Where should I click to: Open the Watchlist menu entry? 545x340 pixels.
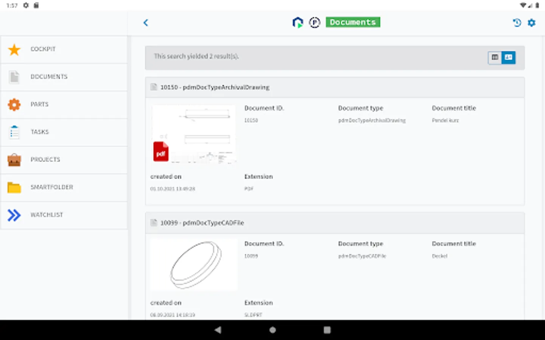(x=64, y=215)
